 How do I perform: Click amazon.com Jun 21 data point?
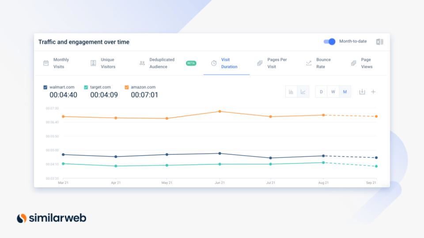coord(220,112)
